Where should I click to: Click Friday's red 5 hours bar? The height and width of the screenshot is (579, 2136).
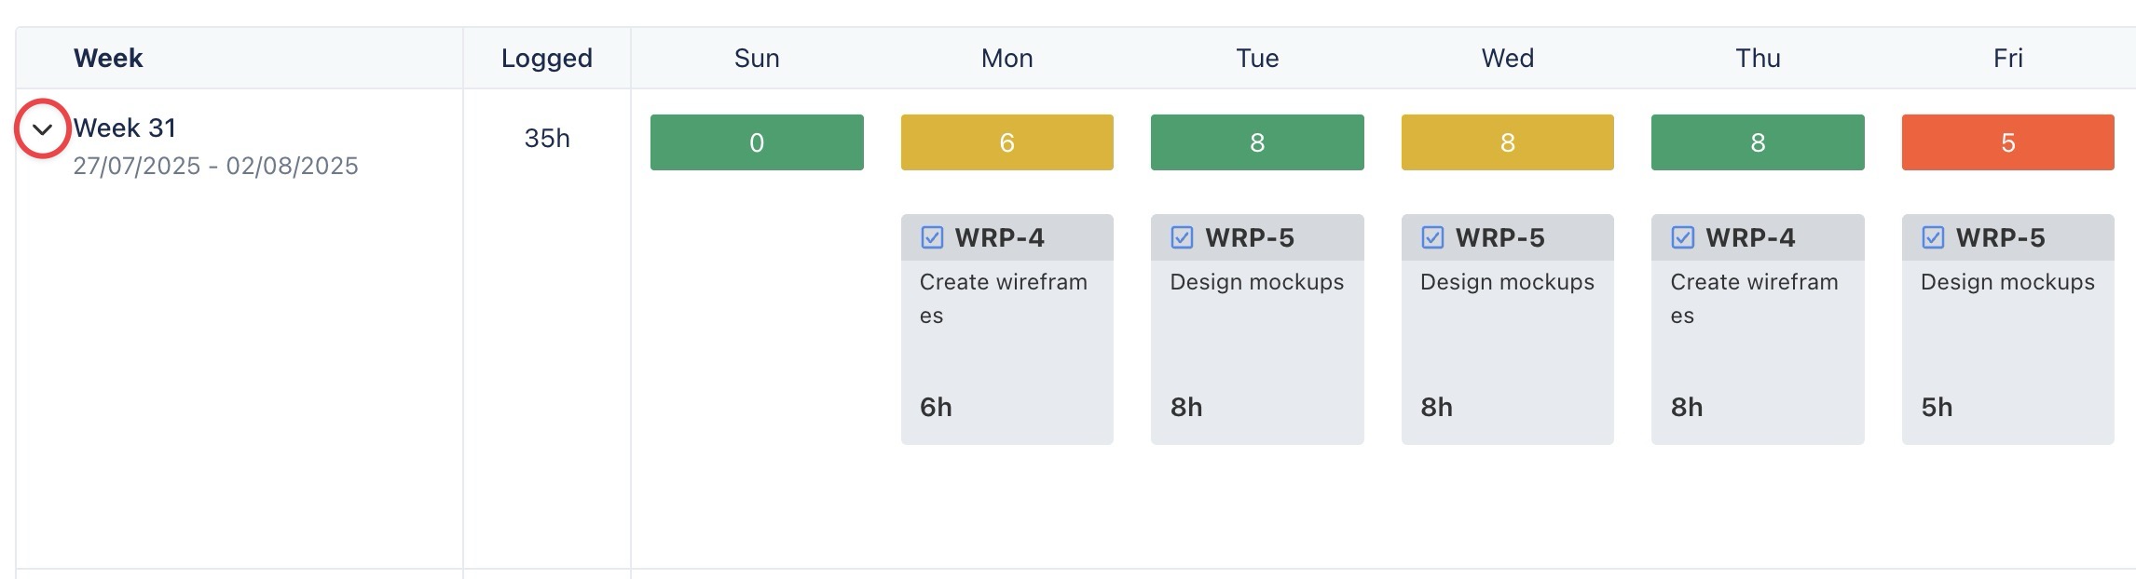click(x=2007, y=142)
